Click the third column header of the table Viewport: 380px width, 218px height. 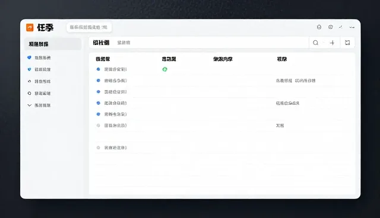tap(223, 59)
